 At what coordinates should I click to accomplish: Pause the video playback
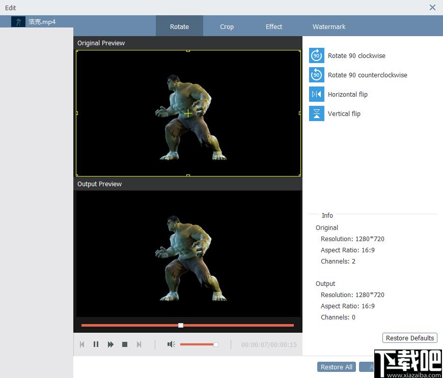coord(96,344)
